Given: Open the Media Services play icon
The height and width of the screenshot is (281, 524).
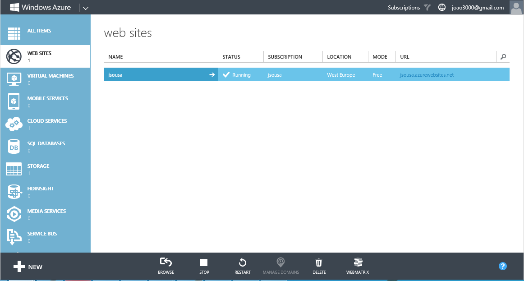Looking at the screenshot, I should pyautogui.click(x=14, y=214).
